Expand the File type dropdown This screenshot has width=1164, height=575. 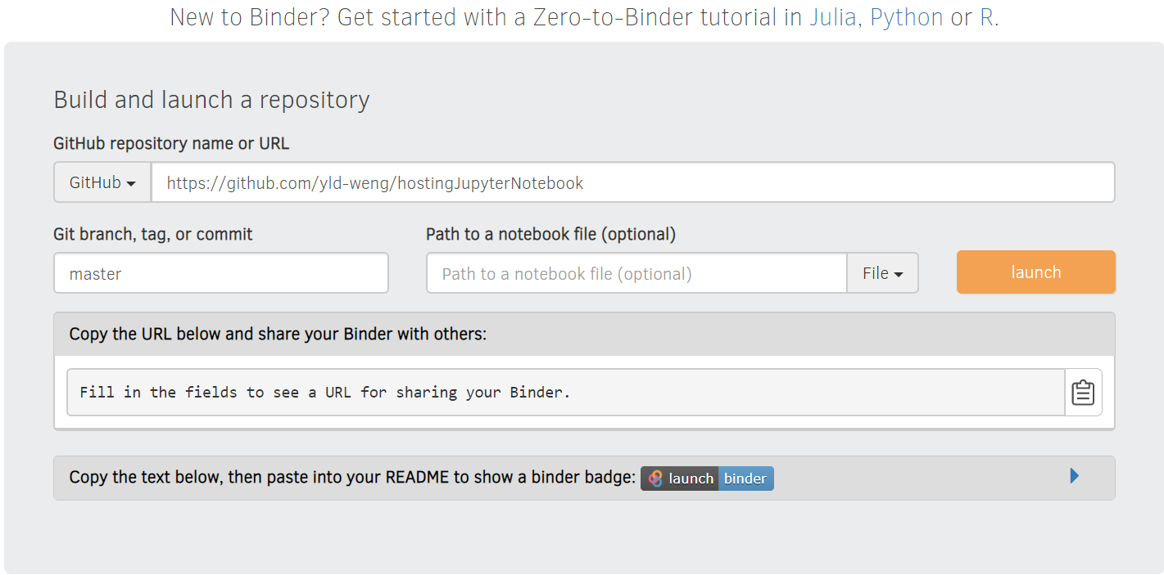click(882, 273)
